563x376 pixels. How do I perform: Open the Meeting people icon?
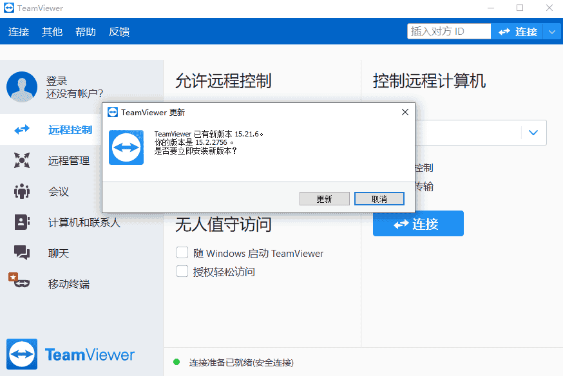[22, 191]
